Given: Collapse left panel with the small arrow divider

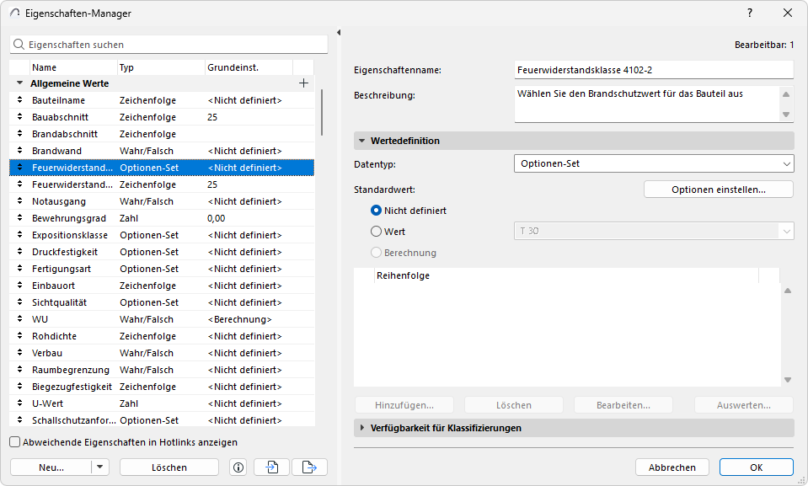Looking at the screenshot, I should coord(338,33).
